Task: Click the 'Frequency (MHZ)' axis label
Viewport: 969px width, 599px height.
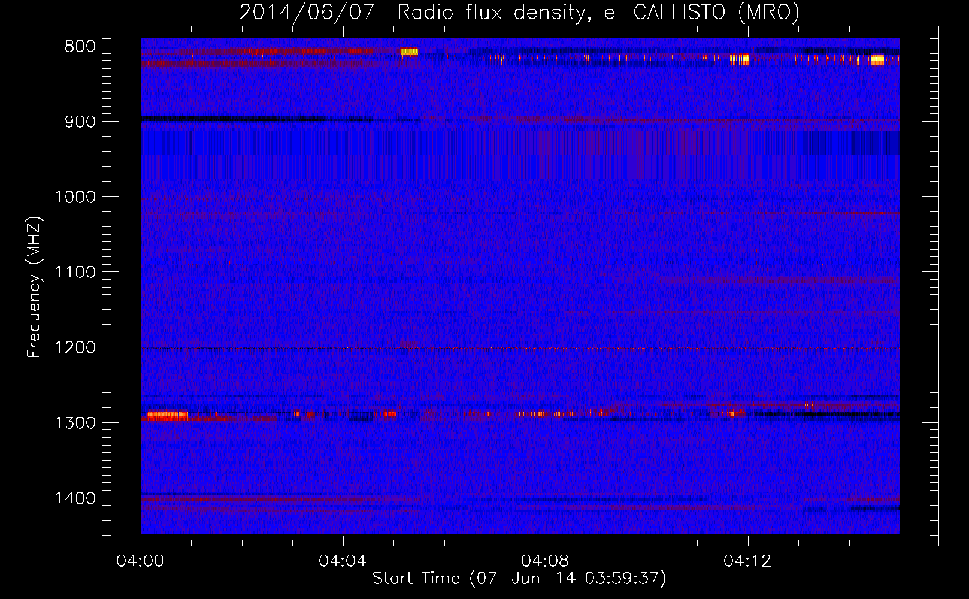Action: pos(34,288)
